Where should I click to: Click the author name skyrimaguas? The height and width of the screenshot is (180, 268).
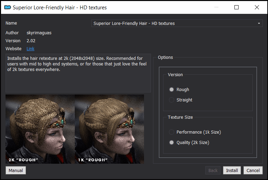[39, 33]
